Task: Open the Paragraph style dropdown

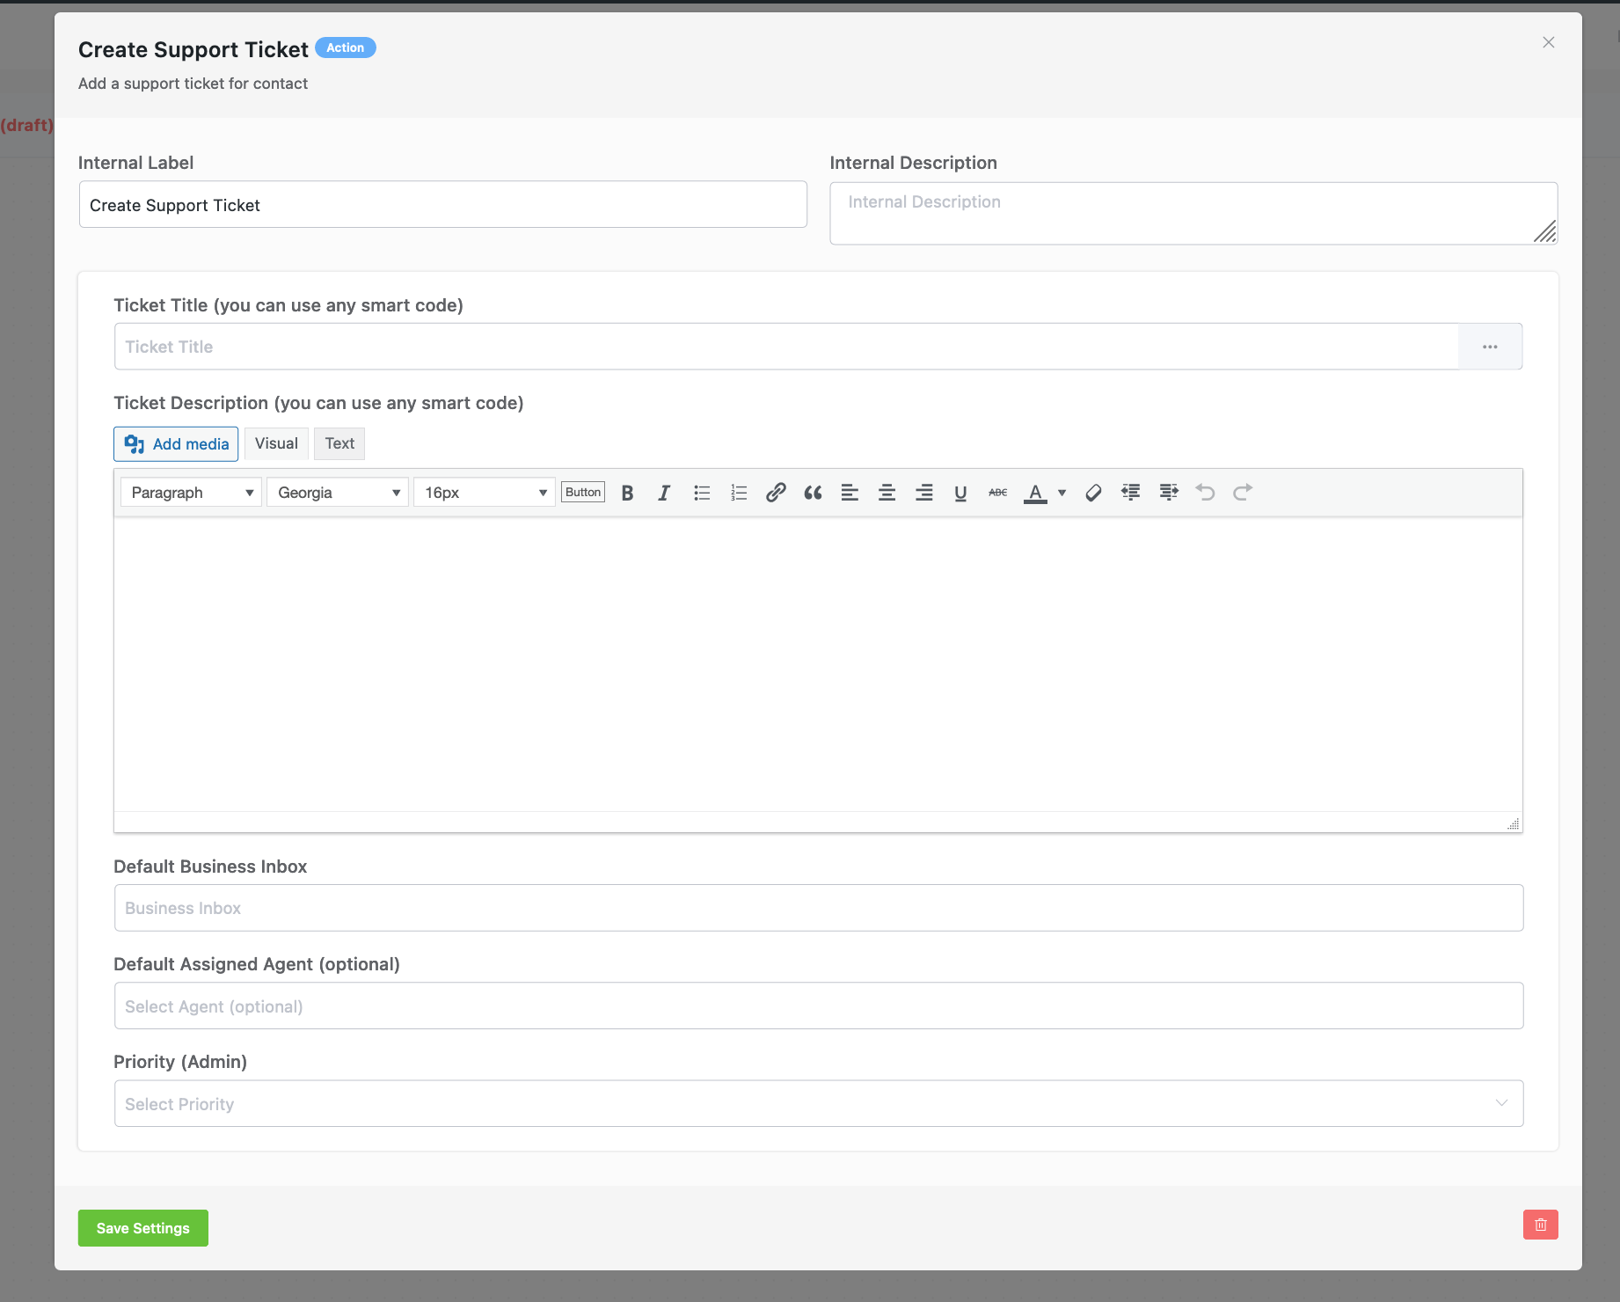Action: (189, 492)
